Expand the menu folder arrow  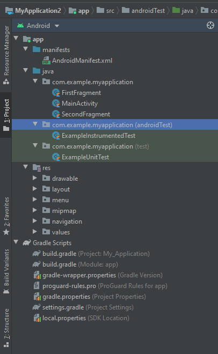tap(35, 200)
